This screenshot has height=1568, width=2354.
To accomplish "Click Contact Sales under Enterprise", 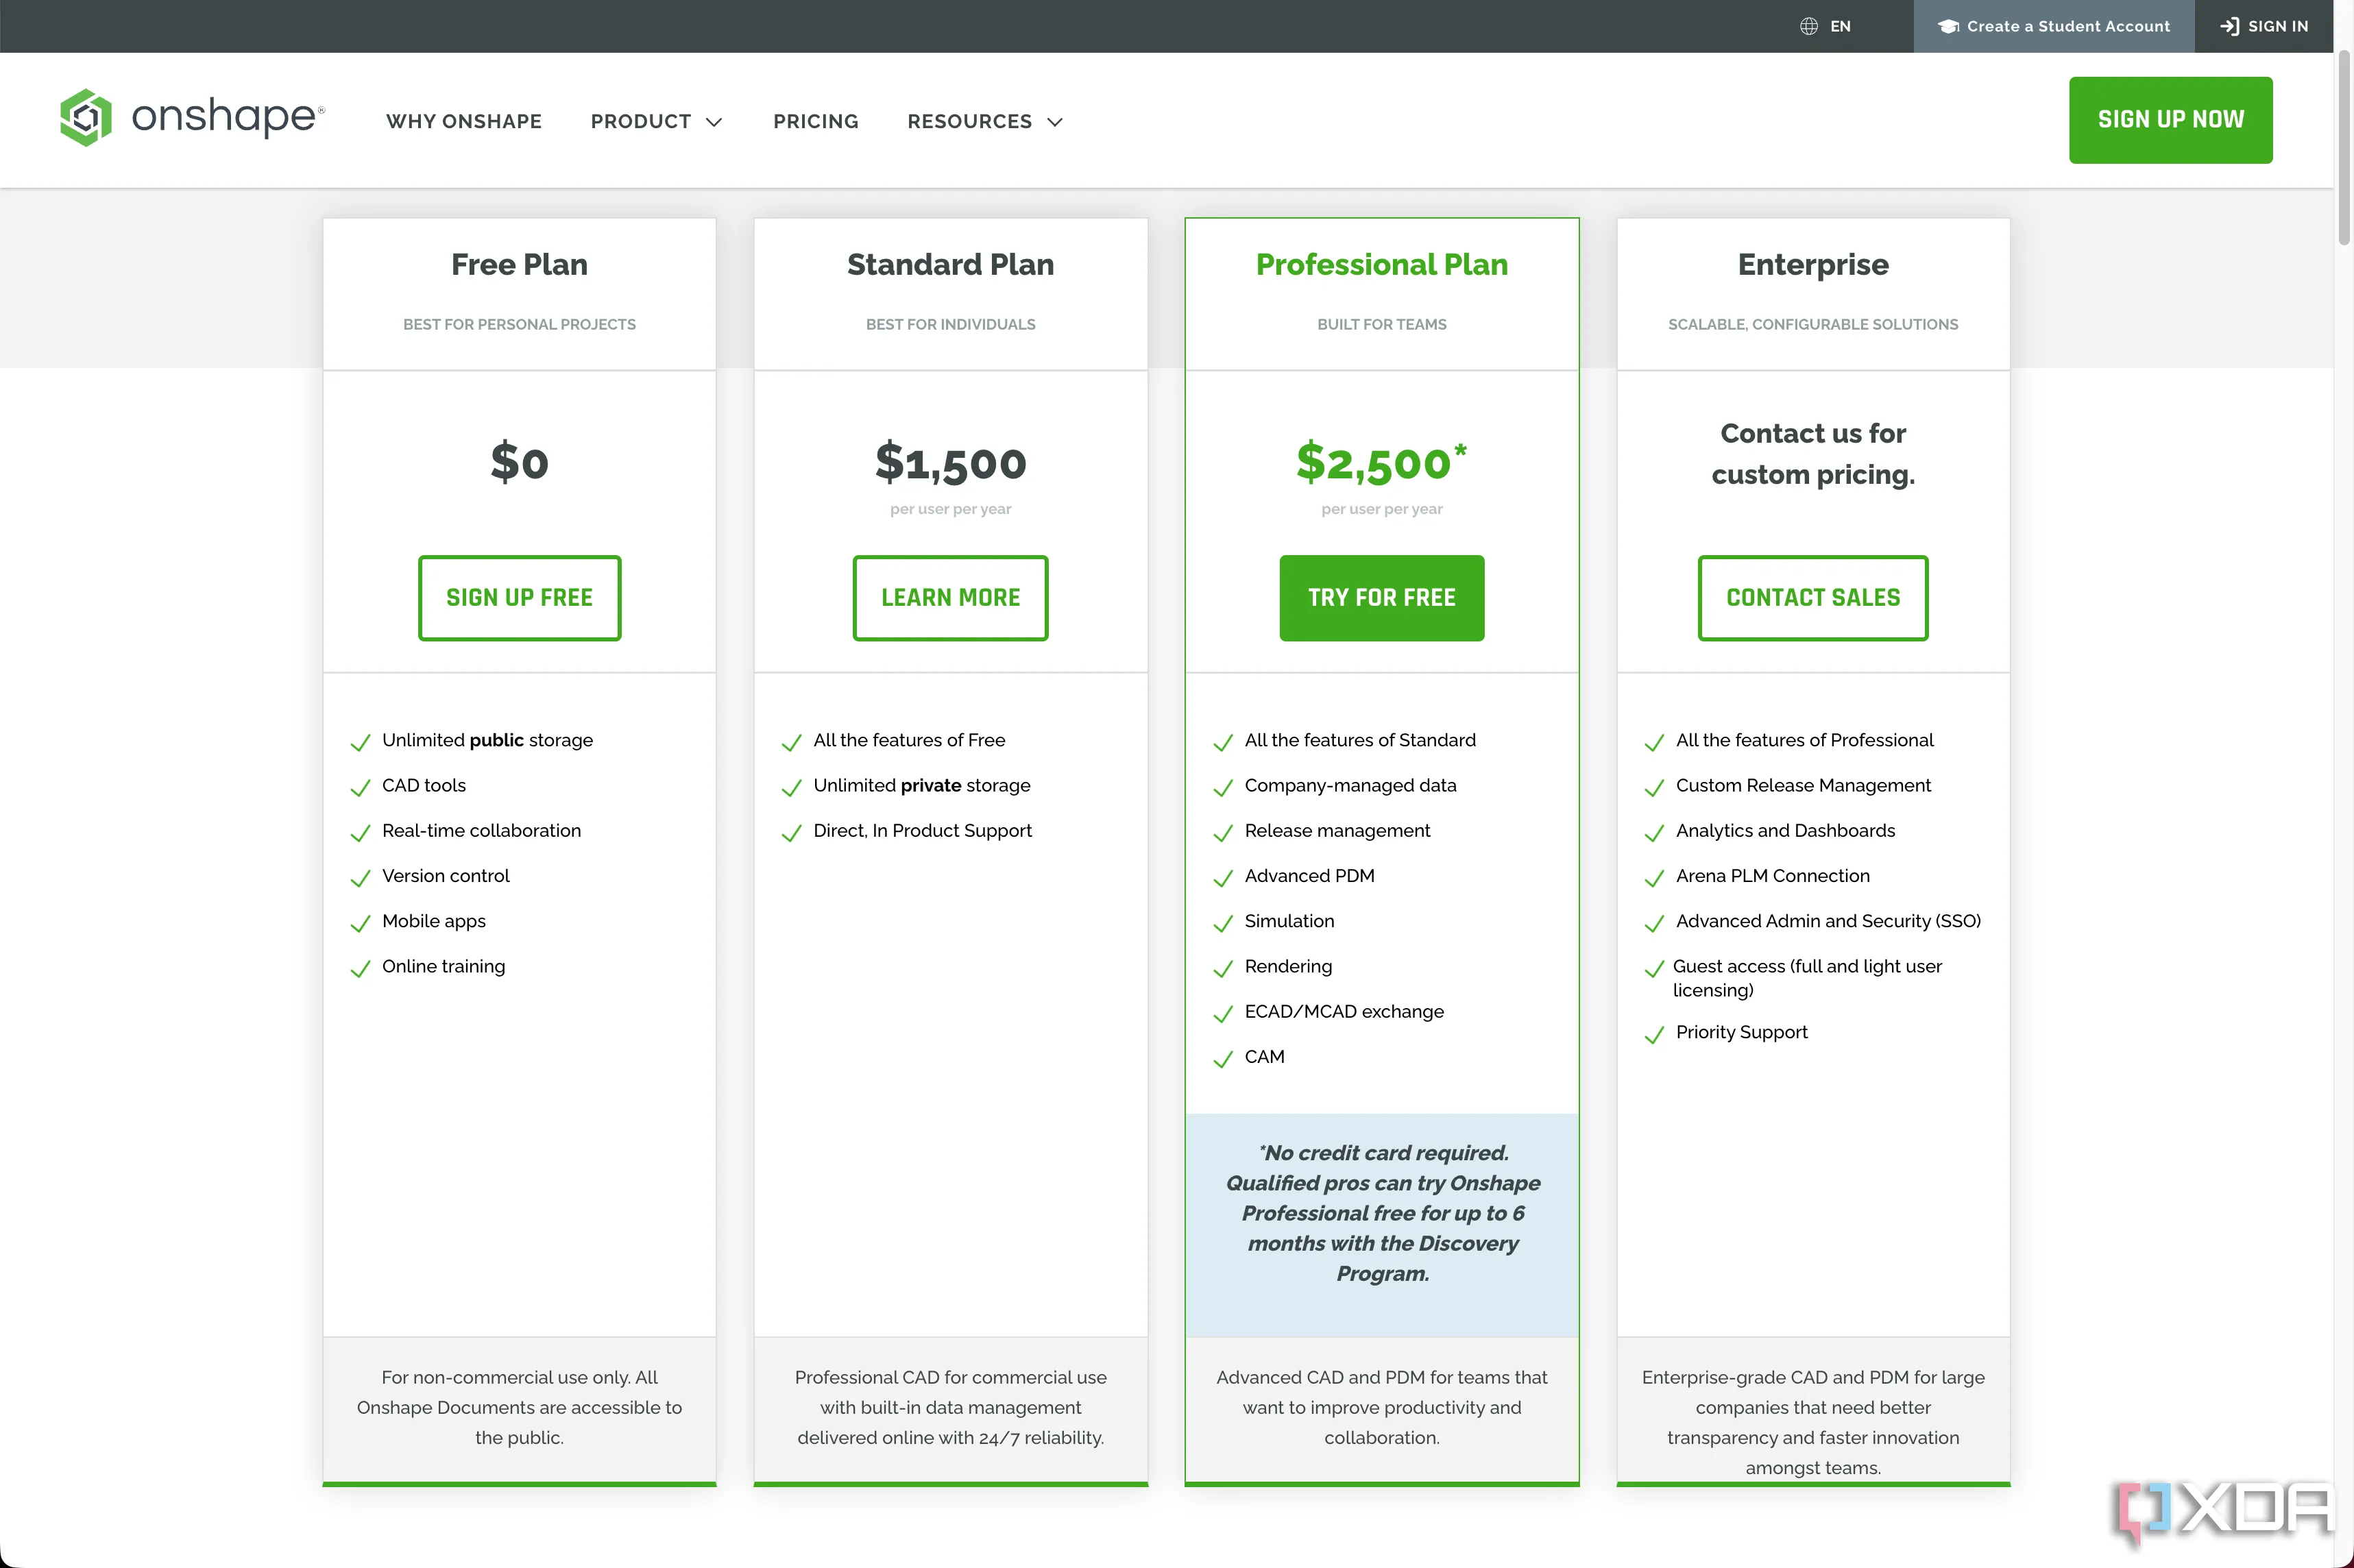I will tap(1812, 598).
